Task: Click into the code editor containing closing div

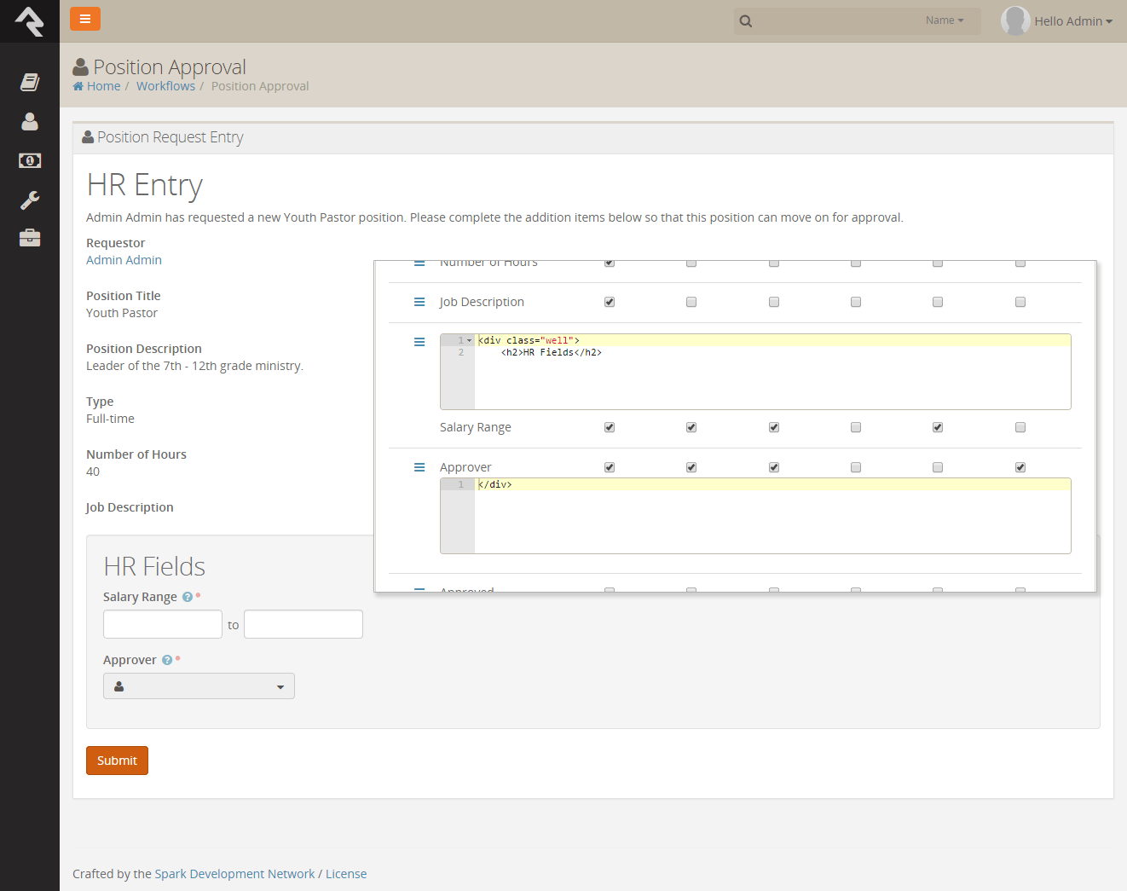Action: [x=755, y=516]
